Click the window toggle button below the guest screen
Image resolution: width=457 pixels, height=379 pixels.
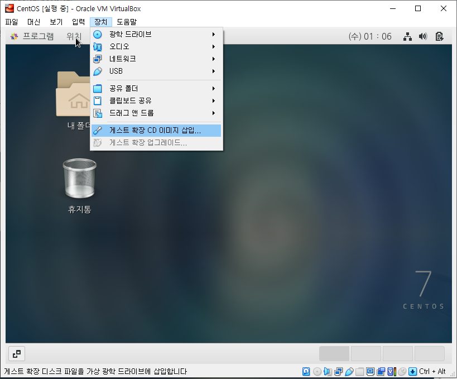17,354
